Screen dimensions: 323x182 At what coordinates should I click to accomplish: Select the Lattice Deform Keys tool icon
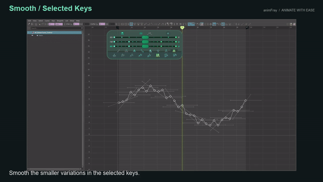[x=36, y=24]
